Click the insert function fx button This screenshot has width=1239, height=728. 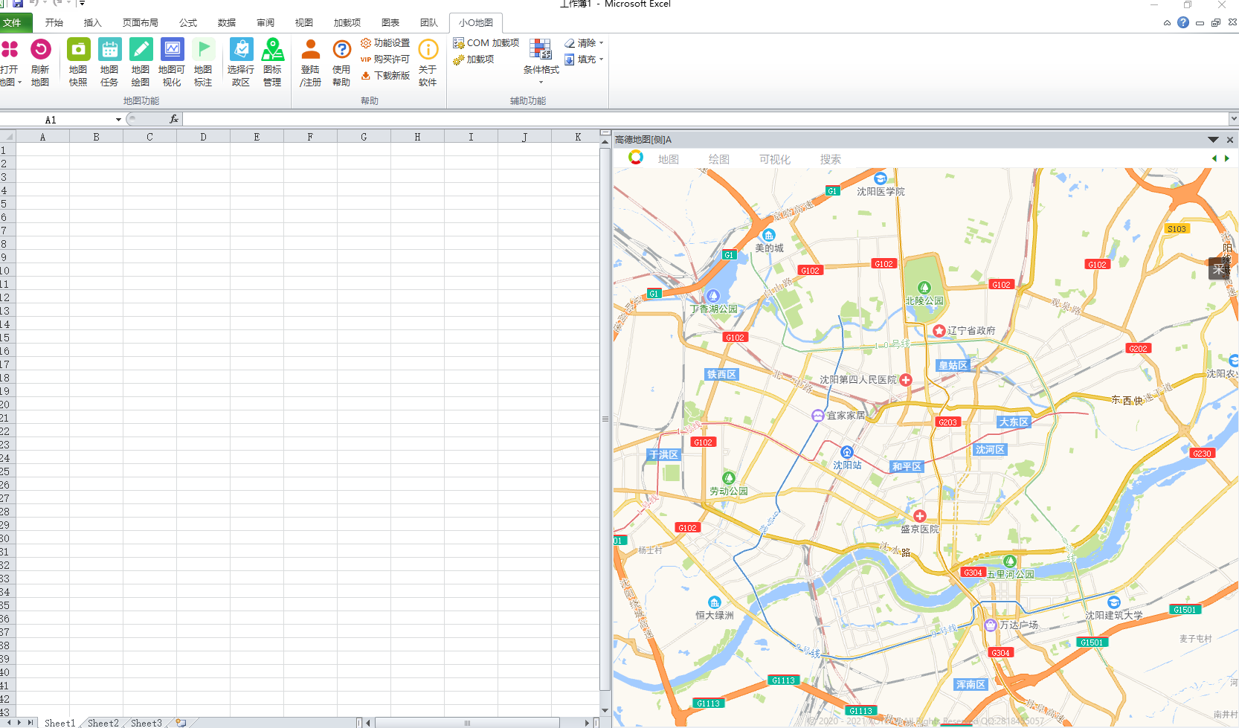(x=174, y=119)
